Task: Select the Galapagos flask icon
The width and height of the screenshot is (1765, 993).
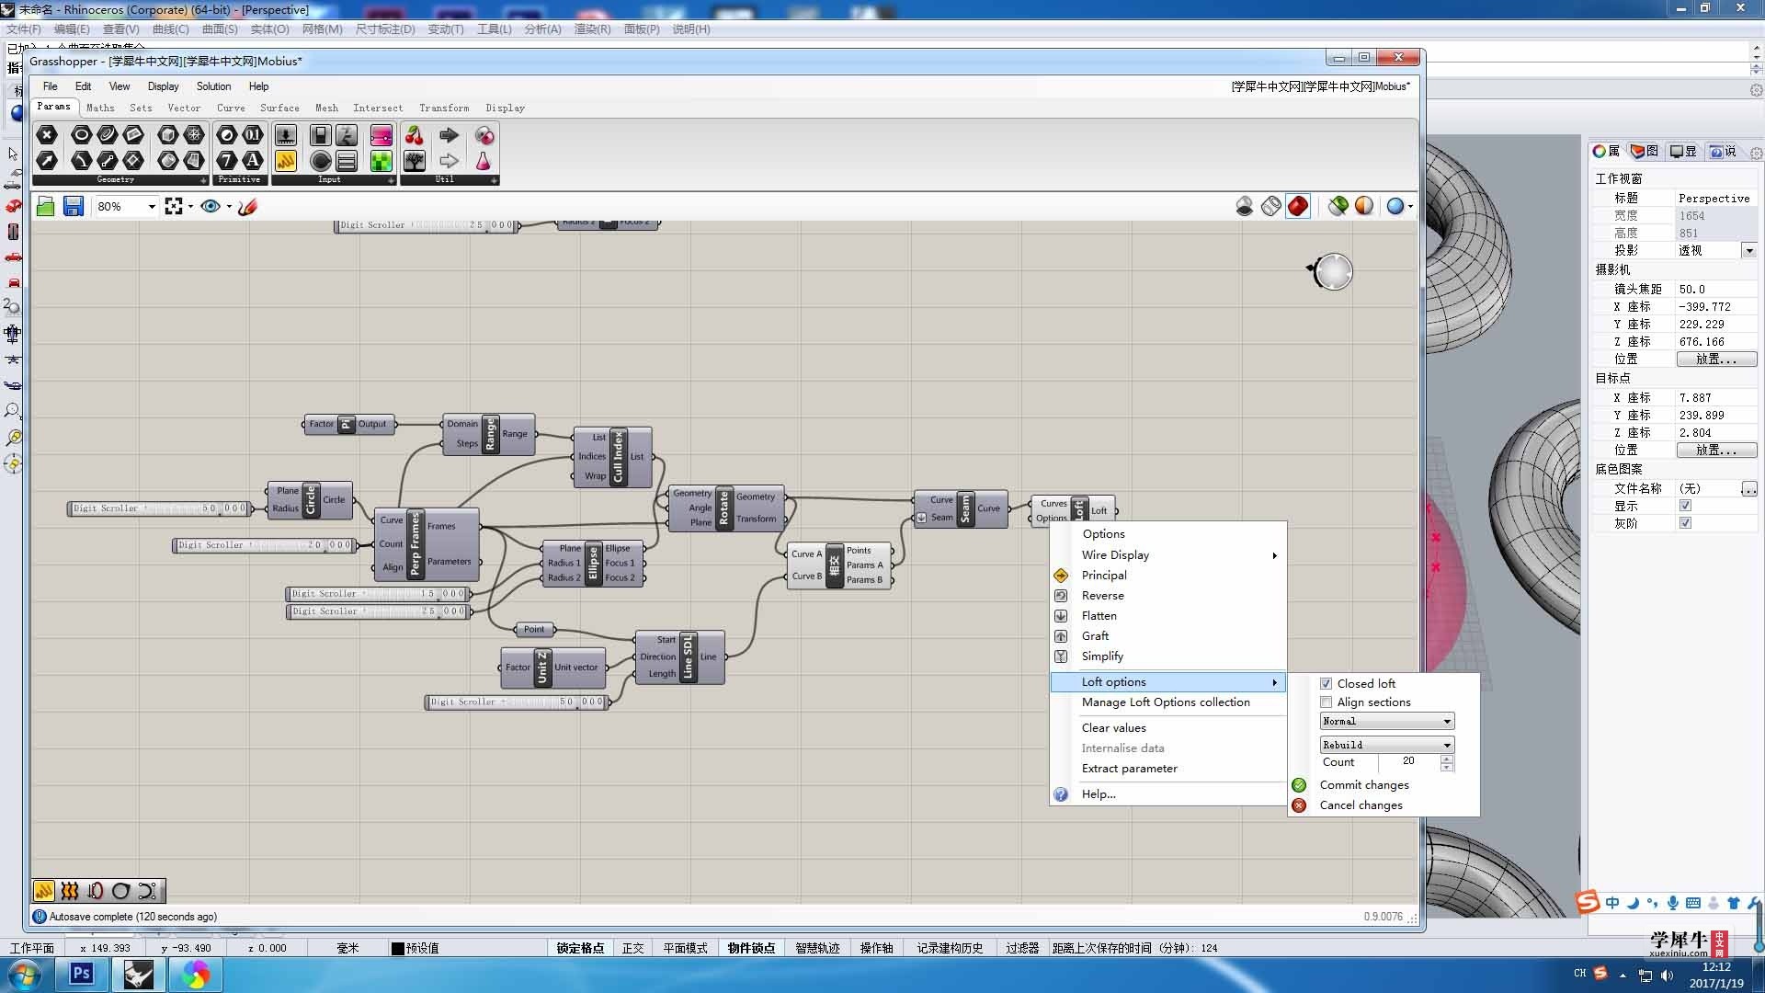Action: pos(484,161)
